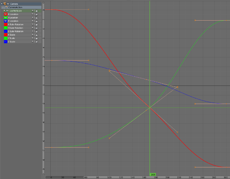Lock the Z Scale channel
Screen dimensions: 230x179
37,42
